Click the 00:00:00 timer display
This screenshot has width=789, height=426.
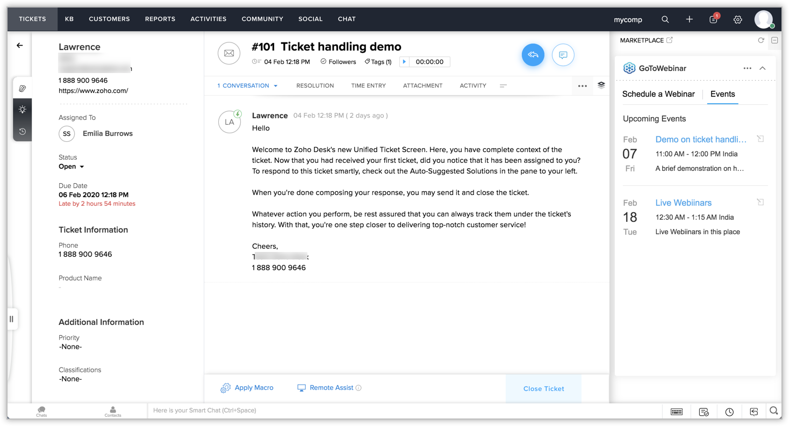pos(430,62)
